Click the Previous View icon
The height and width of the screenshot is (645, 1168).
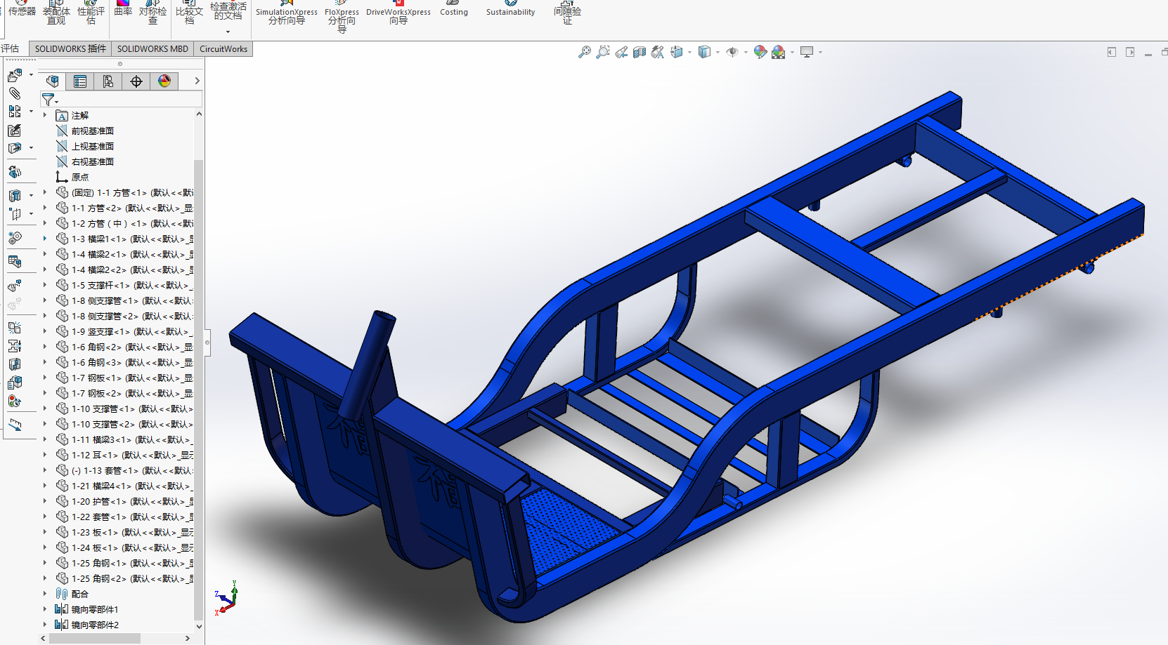point(621,52)
